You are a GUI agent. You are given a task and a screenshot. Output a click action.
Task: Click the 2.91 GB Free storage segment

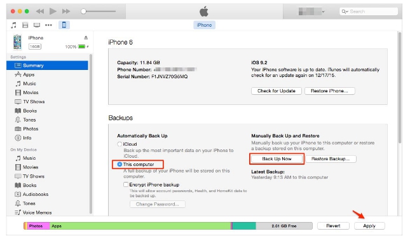coord(284,226)
